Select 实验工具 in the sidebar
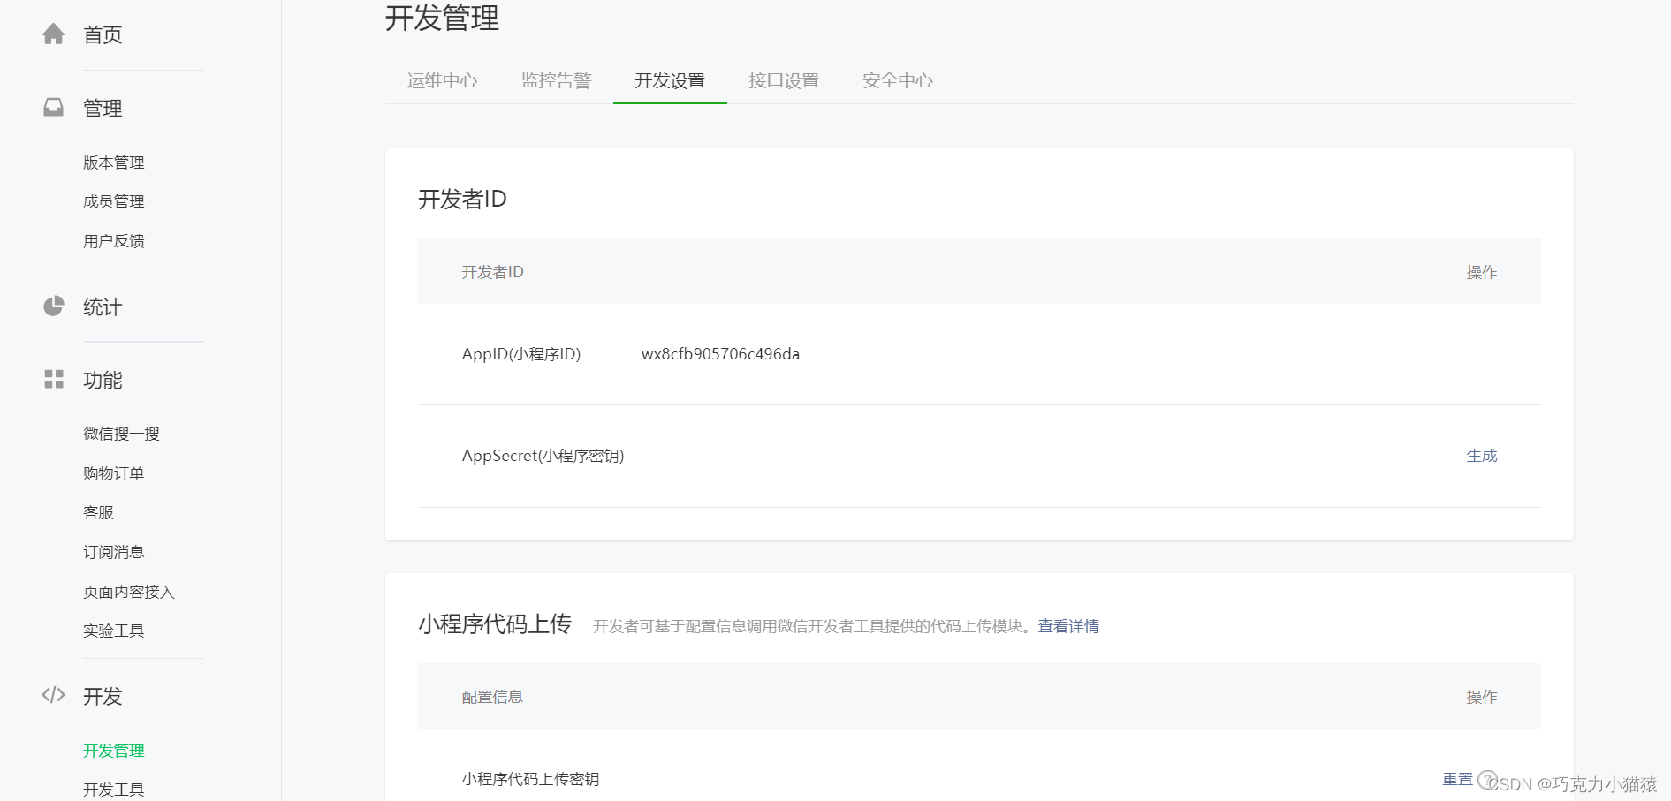 point(113,630)
